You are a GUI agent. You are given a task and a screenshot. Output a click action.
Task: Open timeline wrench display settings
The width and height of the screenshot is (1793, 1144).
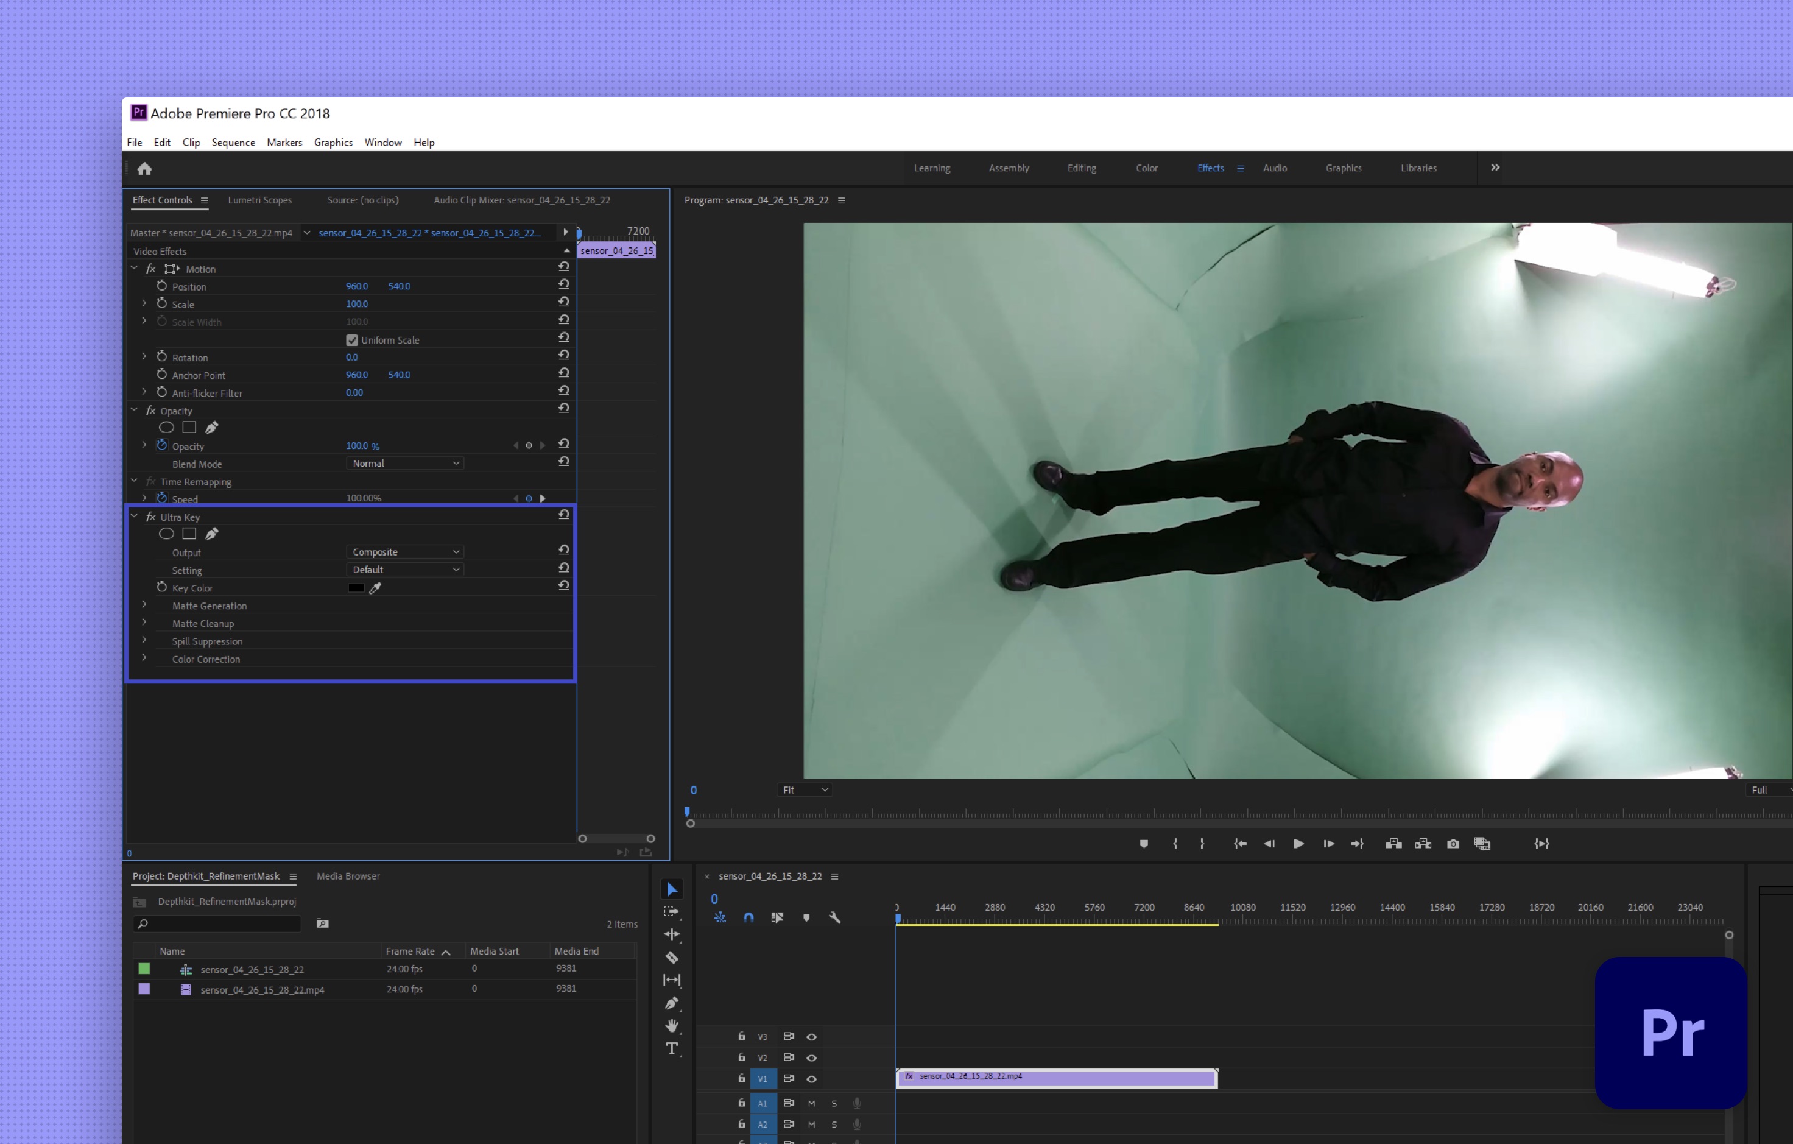835,917
